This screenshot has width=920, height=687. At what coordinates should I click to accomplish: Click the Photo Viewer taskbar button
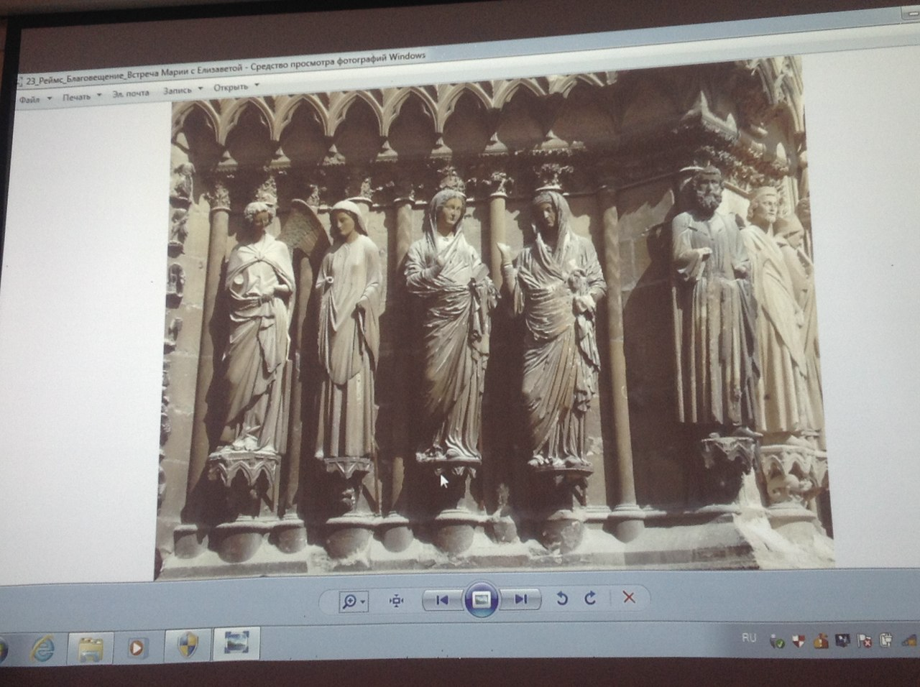236,643
